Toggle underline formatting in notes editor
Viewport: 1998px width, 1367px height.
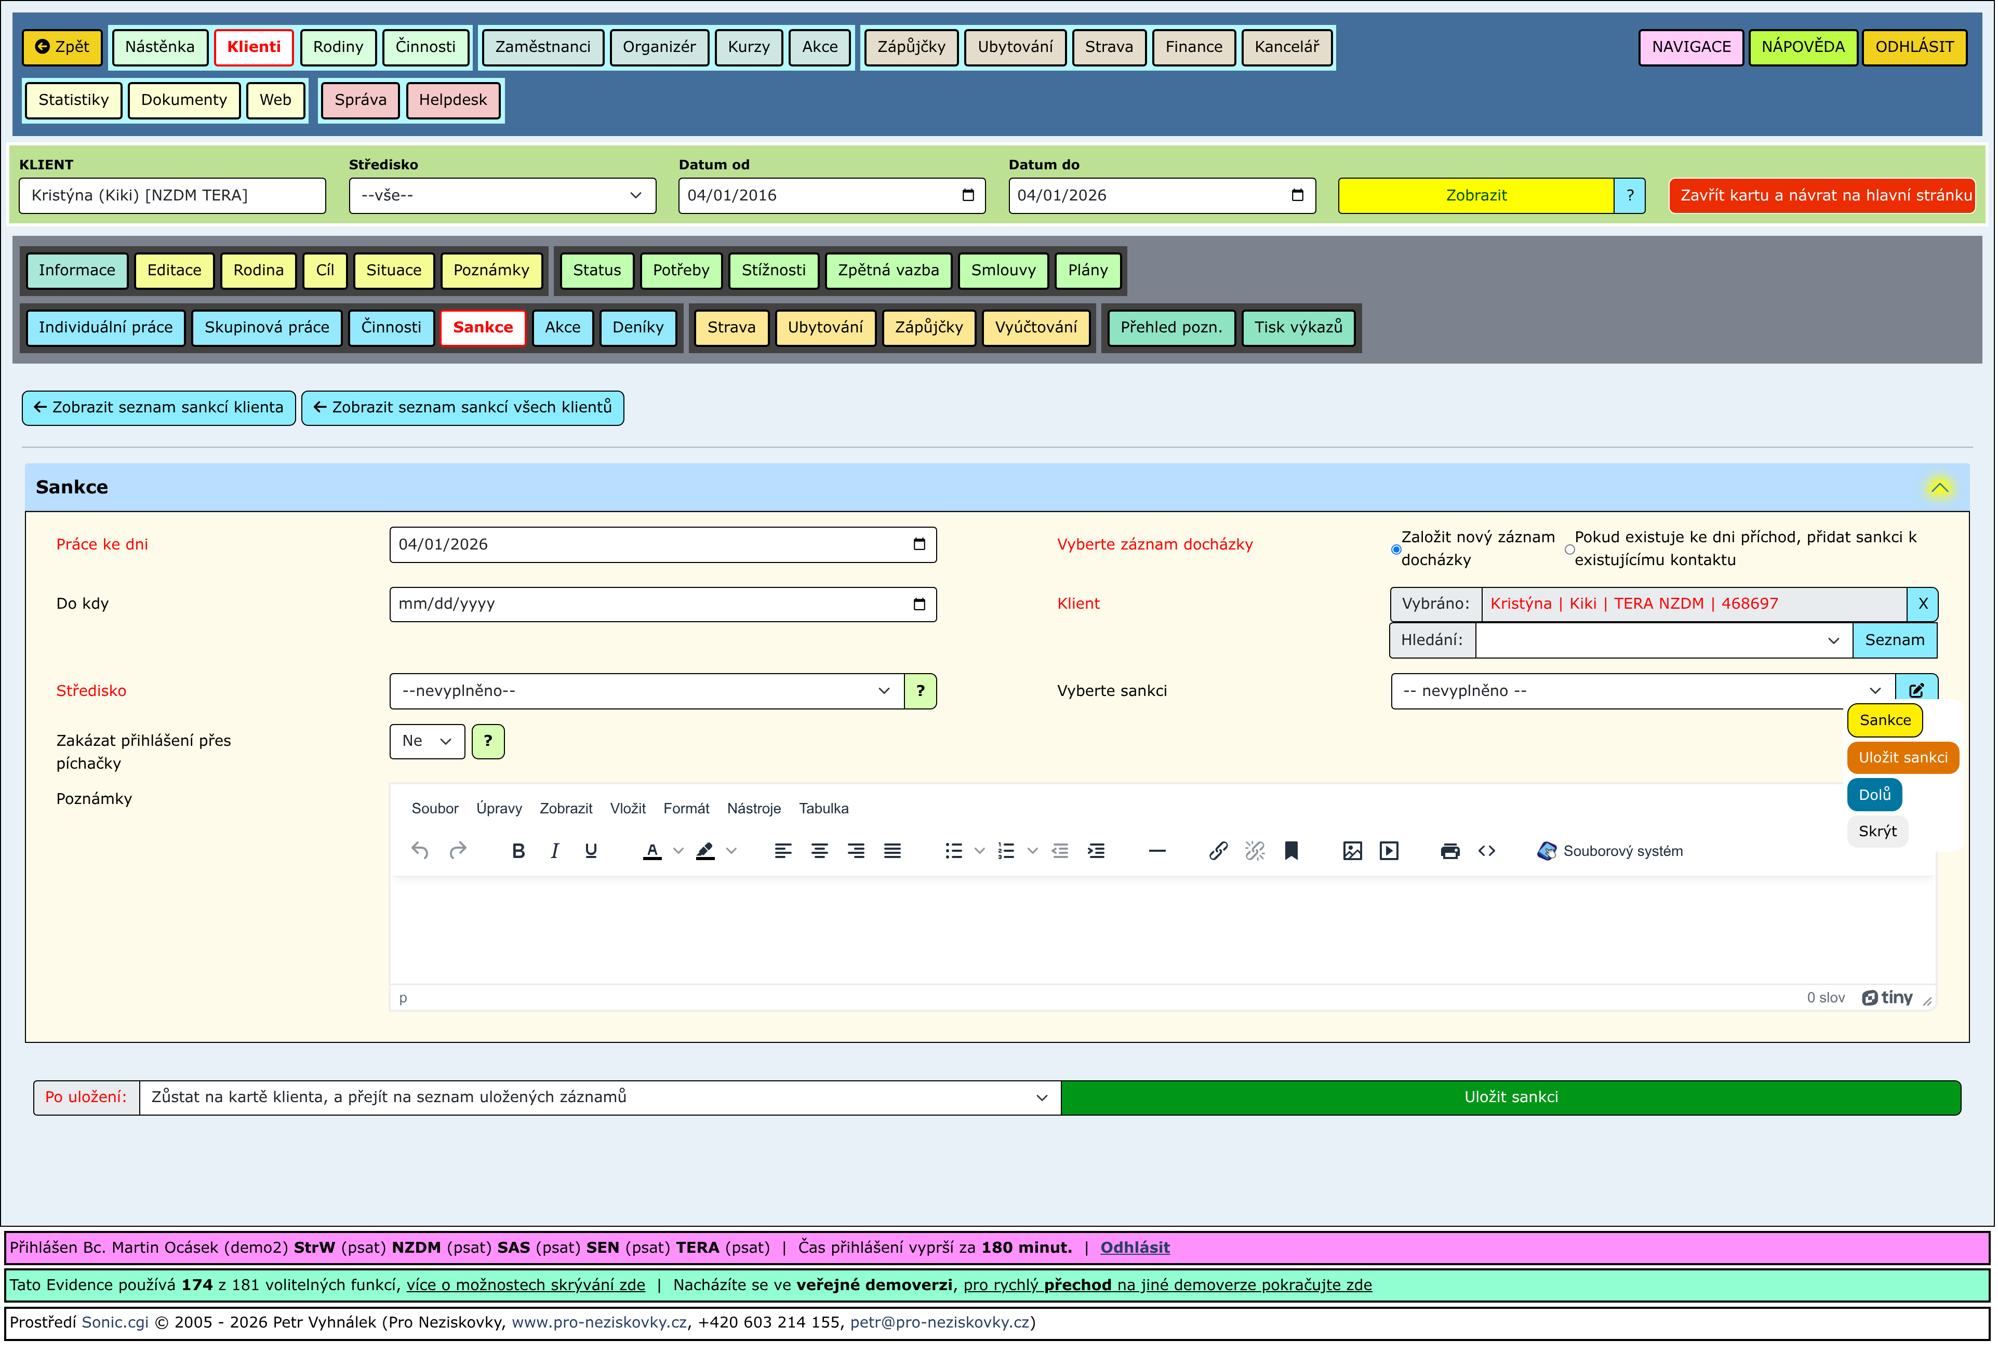591,851
